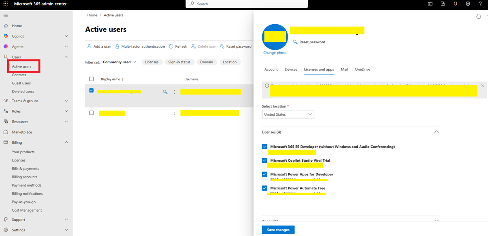
Task: Click the refresh icon in user panel
Action: [478, 17]
